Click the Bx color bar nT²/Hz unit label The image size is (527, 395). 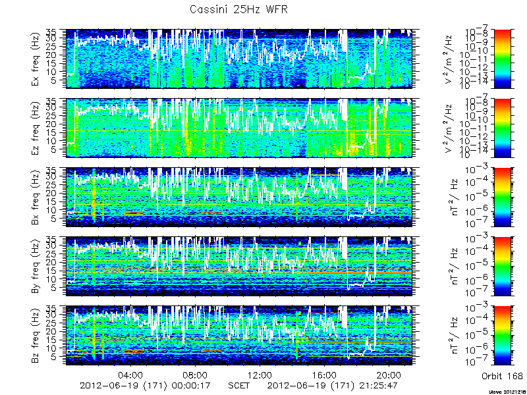click(454, 197)
